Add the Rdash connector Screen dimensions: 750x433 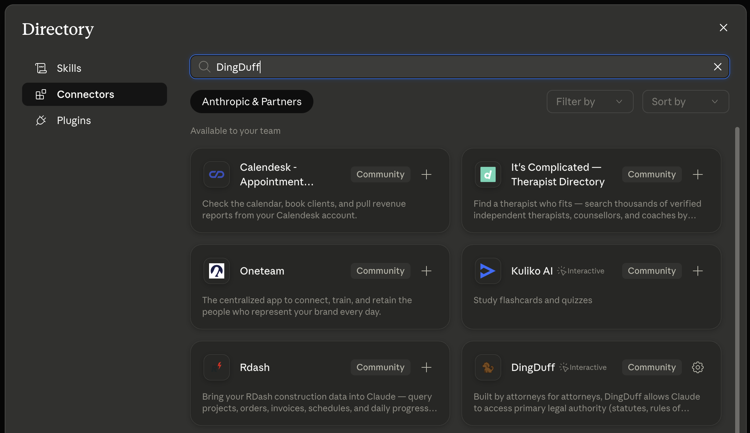(426, 367)
